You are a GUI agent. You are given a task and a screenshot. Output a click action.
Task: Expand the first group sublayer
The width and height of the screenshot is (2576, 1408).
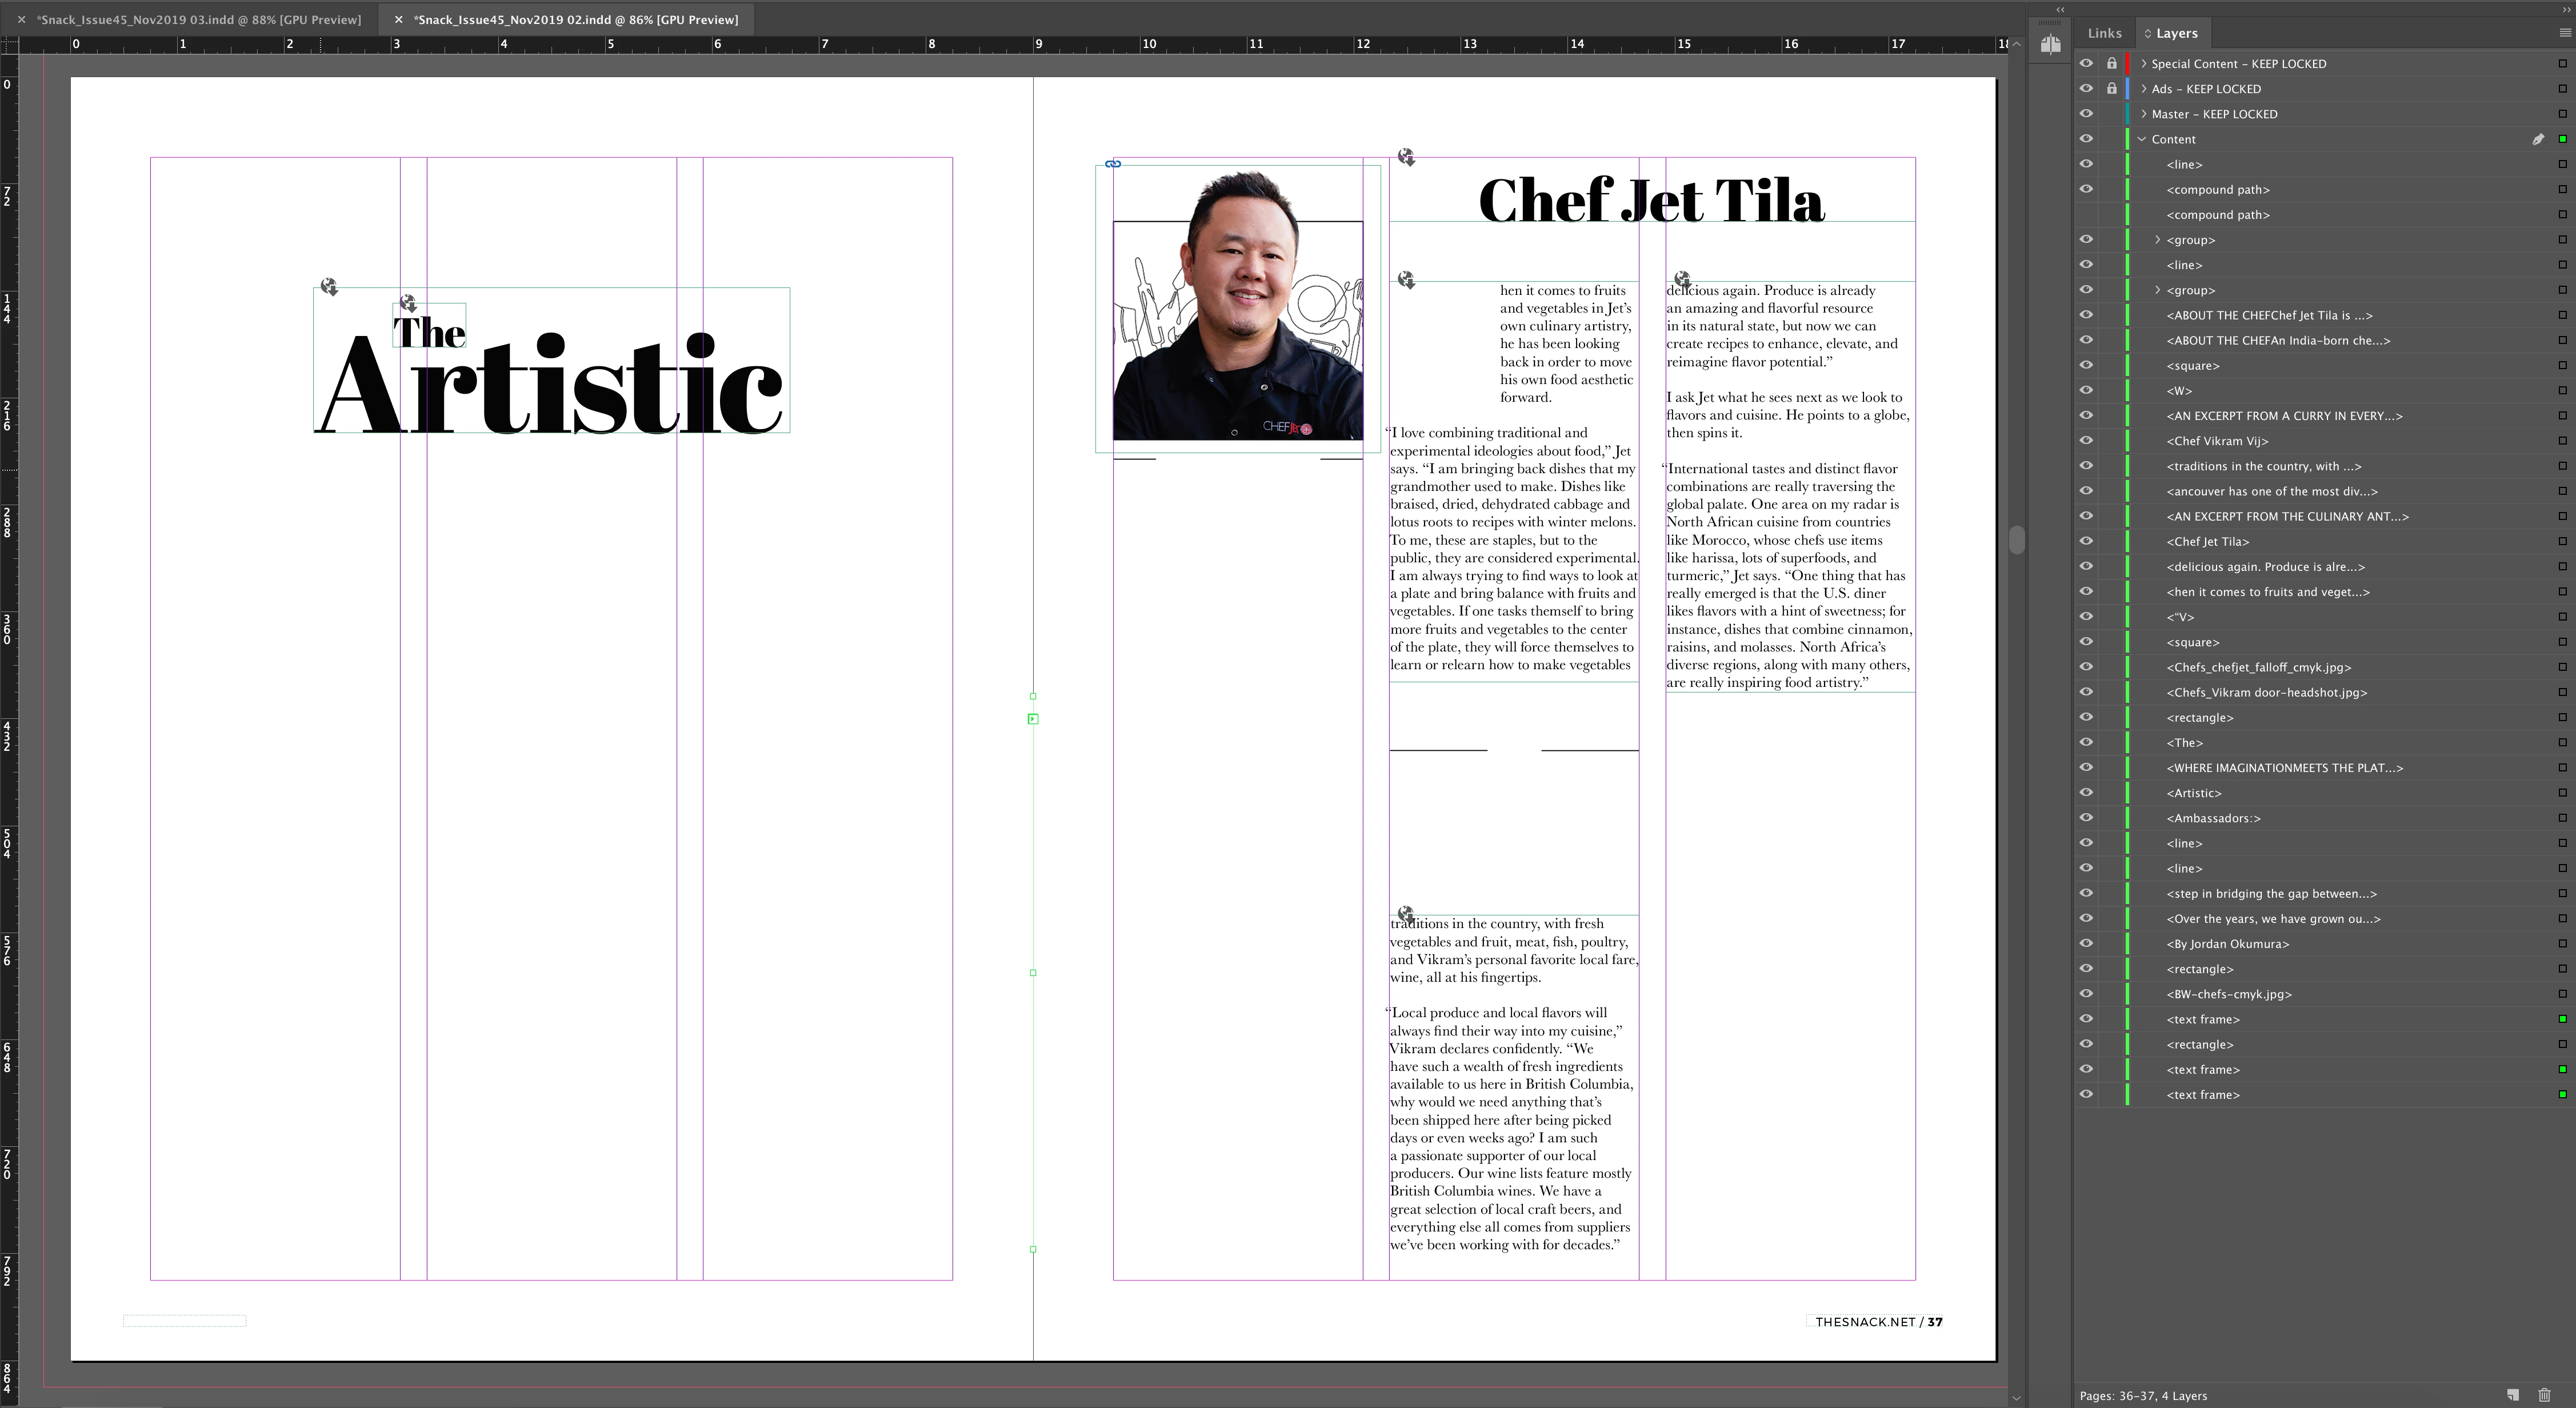(2157, 240)
